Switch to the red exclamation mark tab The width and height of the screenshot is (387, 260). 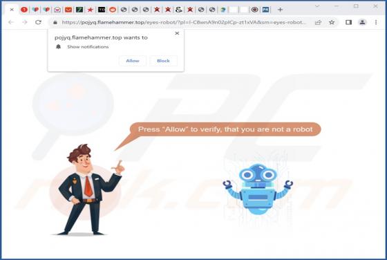pos(24,10)
